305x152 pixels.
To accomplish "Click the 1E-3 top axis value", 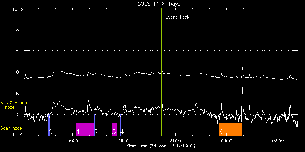I will coord(17,9).
